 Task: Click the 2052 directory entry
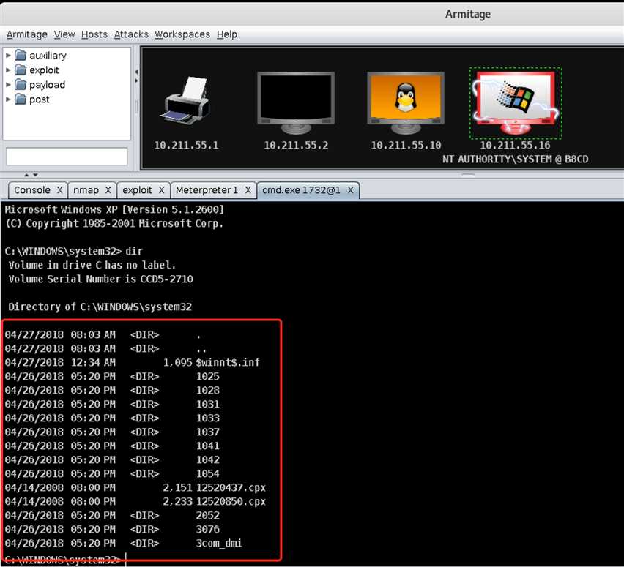(x=208, y=515)
